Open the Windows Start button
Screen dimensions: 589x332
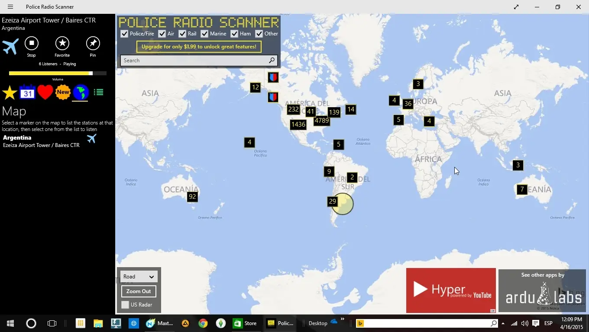click(x=10, y=323)
